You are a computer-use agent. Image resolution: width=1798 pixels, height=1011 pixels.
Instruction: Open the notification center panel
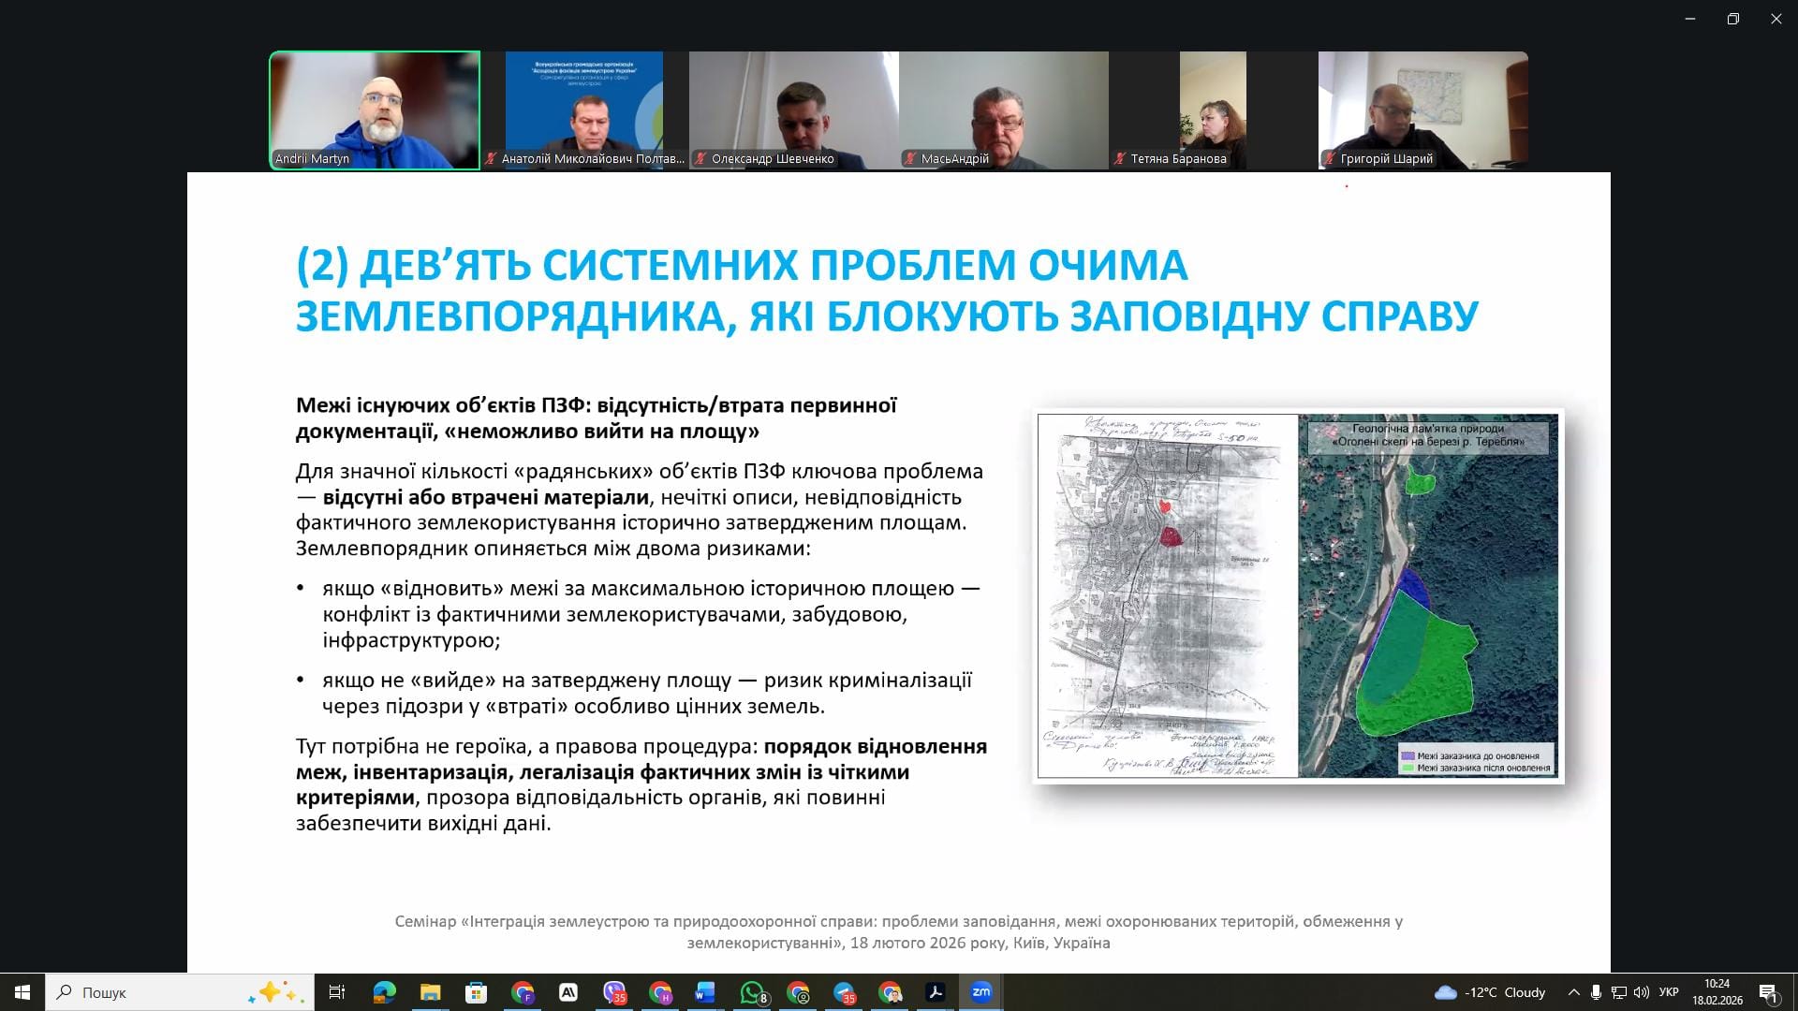tap(1768, 992)
